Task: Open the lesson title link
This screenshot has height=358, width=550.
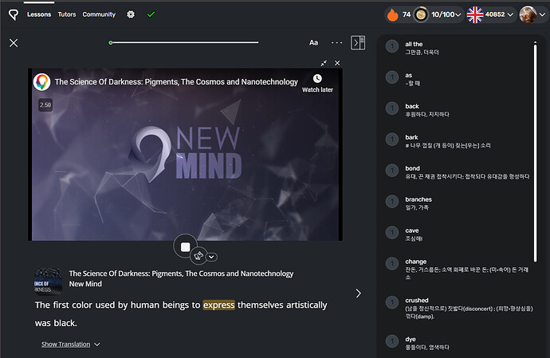Action: pos(181,273)
